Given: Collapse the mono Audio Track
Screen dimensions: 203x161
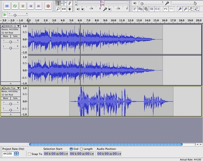Looking at the screenshot, I should tap(11, 115).
